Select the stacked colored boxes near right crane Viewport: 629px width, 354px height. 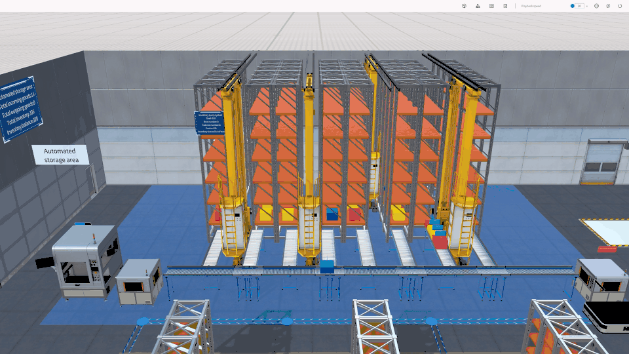coord(438,233)
